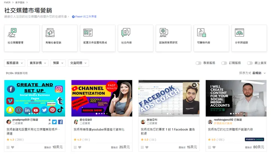Open gig title about 1 對 1 Facebook 廣告
Image resolution: width=277 pixels, height=157 pixels.
[168, 131]
